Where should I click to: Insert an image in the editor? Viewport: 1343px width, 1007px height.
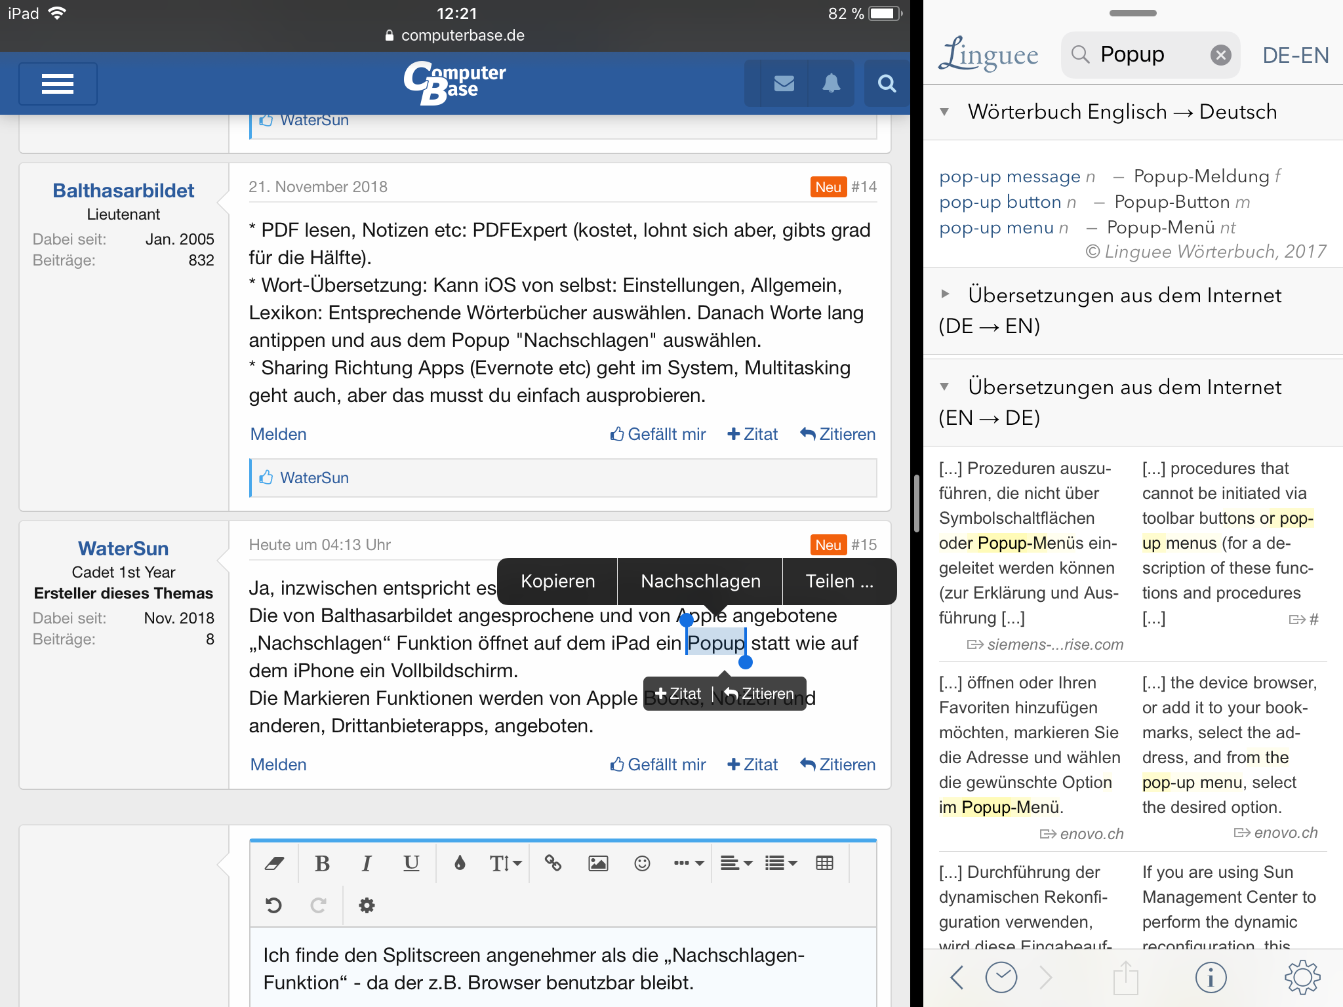(x=598, y=863)
